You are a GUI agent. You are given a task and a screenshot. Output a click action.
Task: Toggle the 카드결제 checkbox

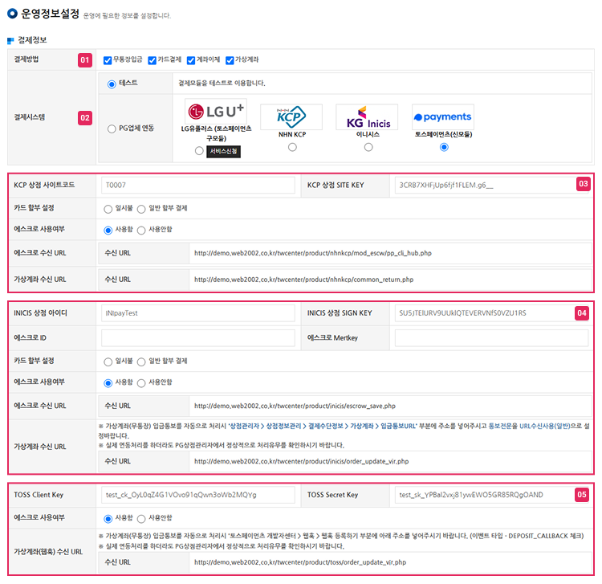pos(153,60)
